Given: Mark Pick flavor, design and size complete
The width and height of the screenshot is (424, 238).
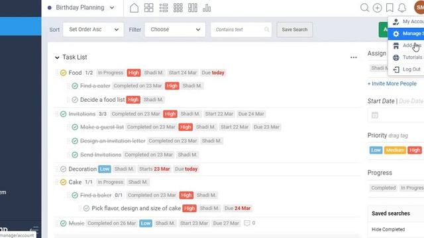Looking at the screenshot, I should pos(87,208).
